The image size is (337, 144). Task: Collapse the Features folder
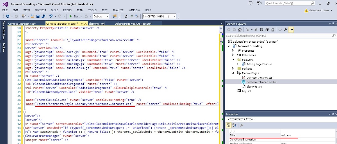coord(233,60)
